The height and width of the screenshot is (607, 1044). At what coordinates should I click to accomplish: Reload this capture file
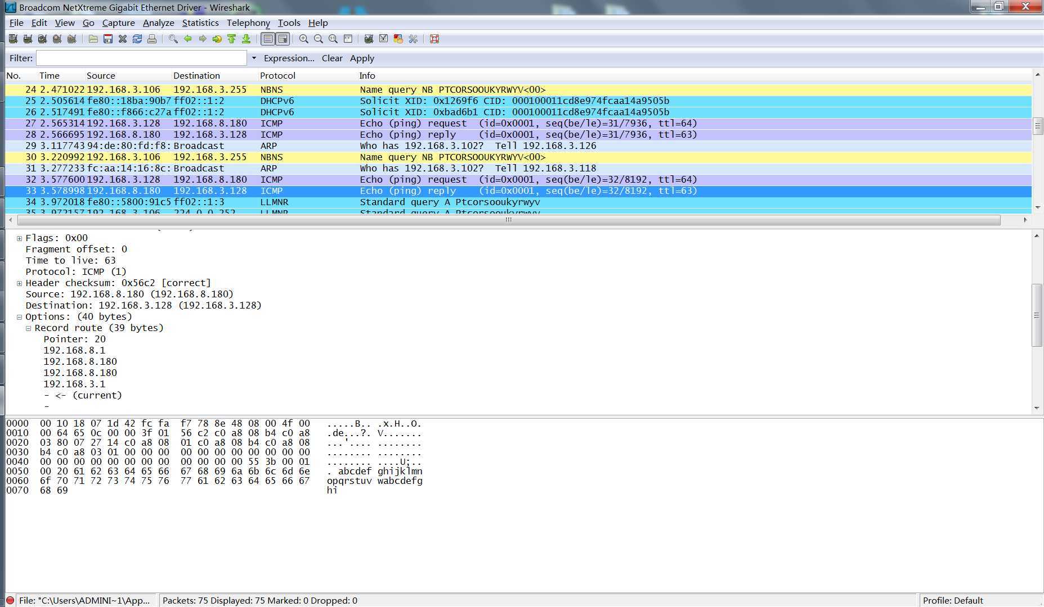[137, 39]
